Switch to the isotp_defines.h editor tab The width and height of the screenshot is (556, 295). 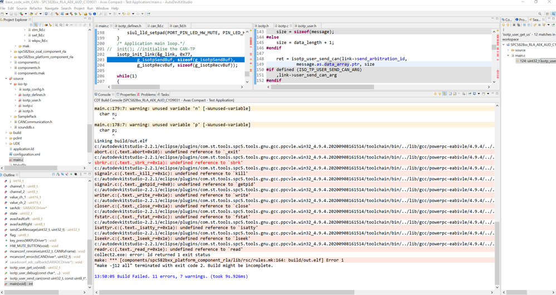pyautogui.click(x=129, y=26)
